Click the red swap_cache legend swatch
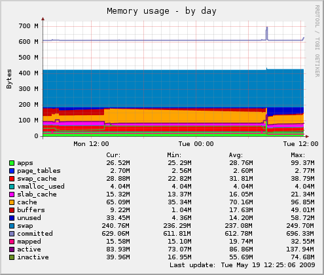Viewport: 324px width, 275px height. click(x=12, y=179)
